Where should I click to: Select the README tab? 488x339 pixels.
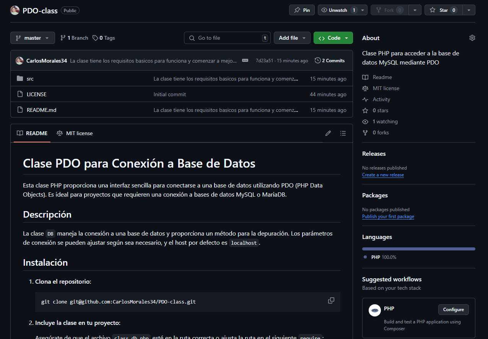click(32, 133)
